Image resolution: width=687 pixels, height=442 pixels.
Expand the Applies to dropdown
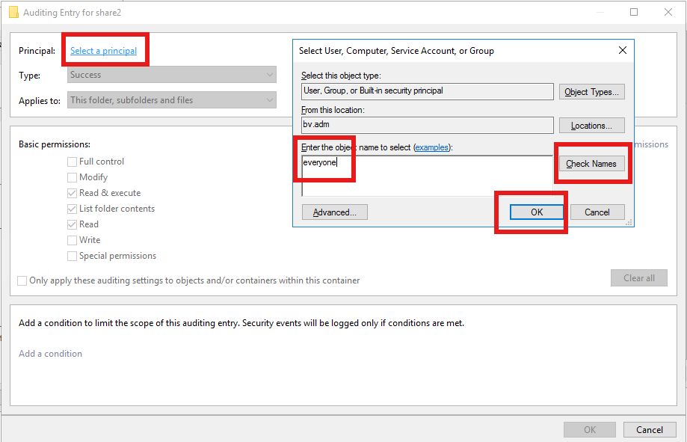click(172, 100)
